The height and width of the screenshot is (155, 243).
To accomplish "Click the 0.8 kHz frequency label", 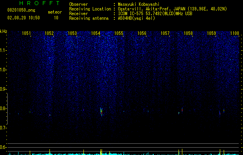I will click(3, 108).
